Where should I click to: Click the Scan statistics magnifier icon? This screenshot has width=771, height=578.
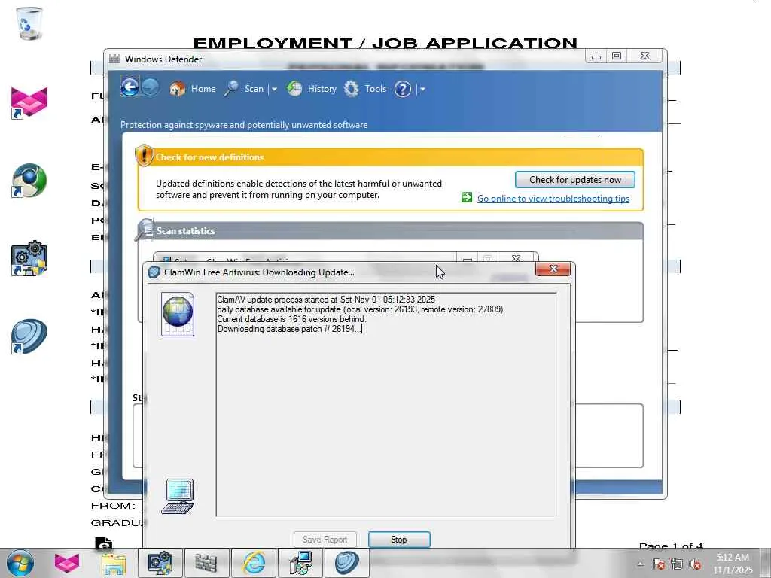pyautogui.click(x=145, y=230)
